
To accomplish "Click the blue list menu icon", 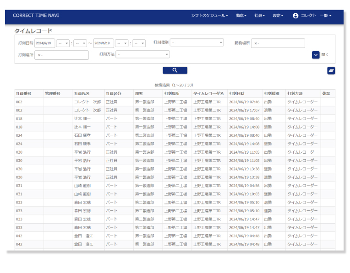I will coord(331,70).
